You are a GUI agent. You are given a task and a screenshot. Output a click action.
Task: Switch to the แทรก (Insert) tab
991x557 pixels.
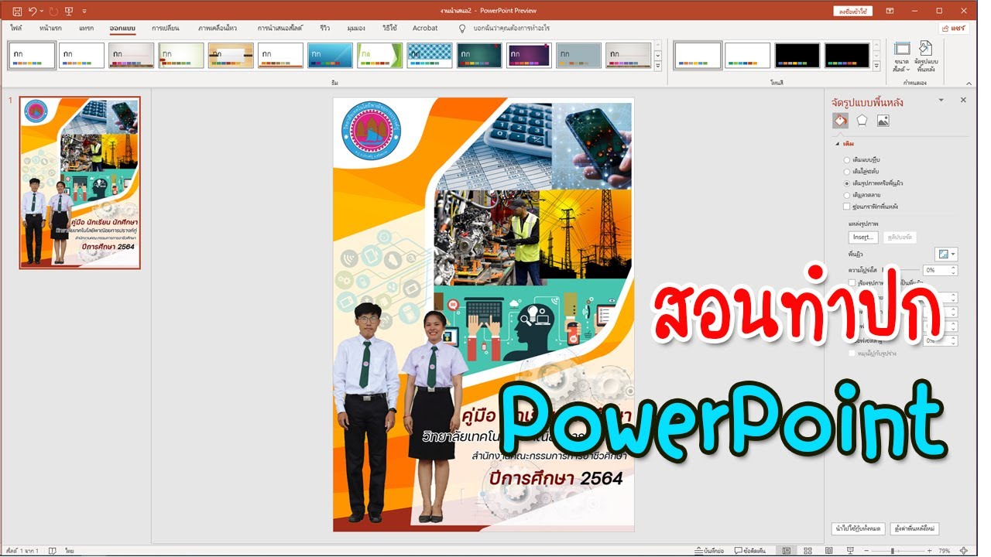point(86,28)
